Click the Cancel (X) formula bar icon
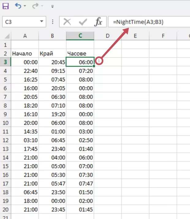This screenshot has width=190, height=219. point(67,22)
